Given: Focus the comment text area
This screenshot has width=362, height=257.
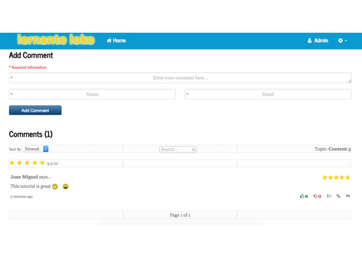Looking at the screenshot, I should (180, 78).
